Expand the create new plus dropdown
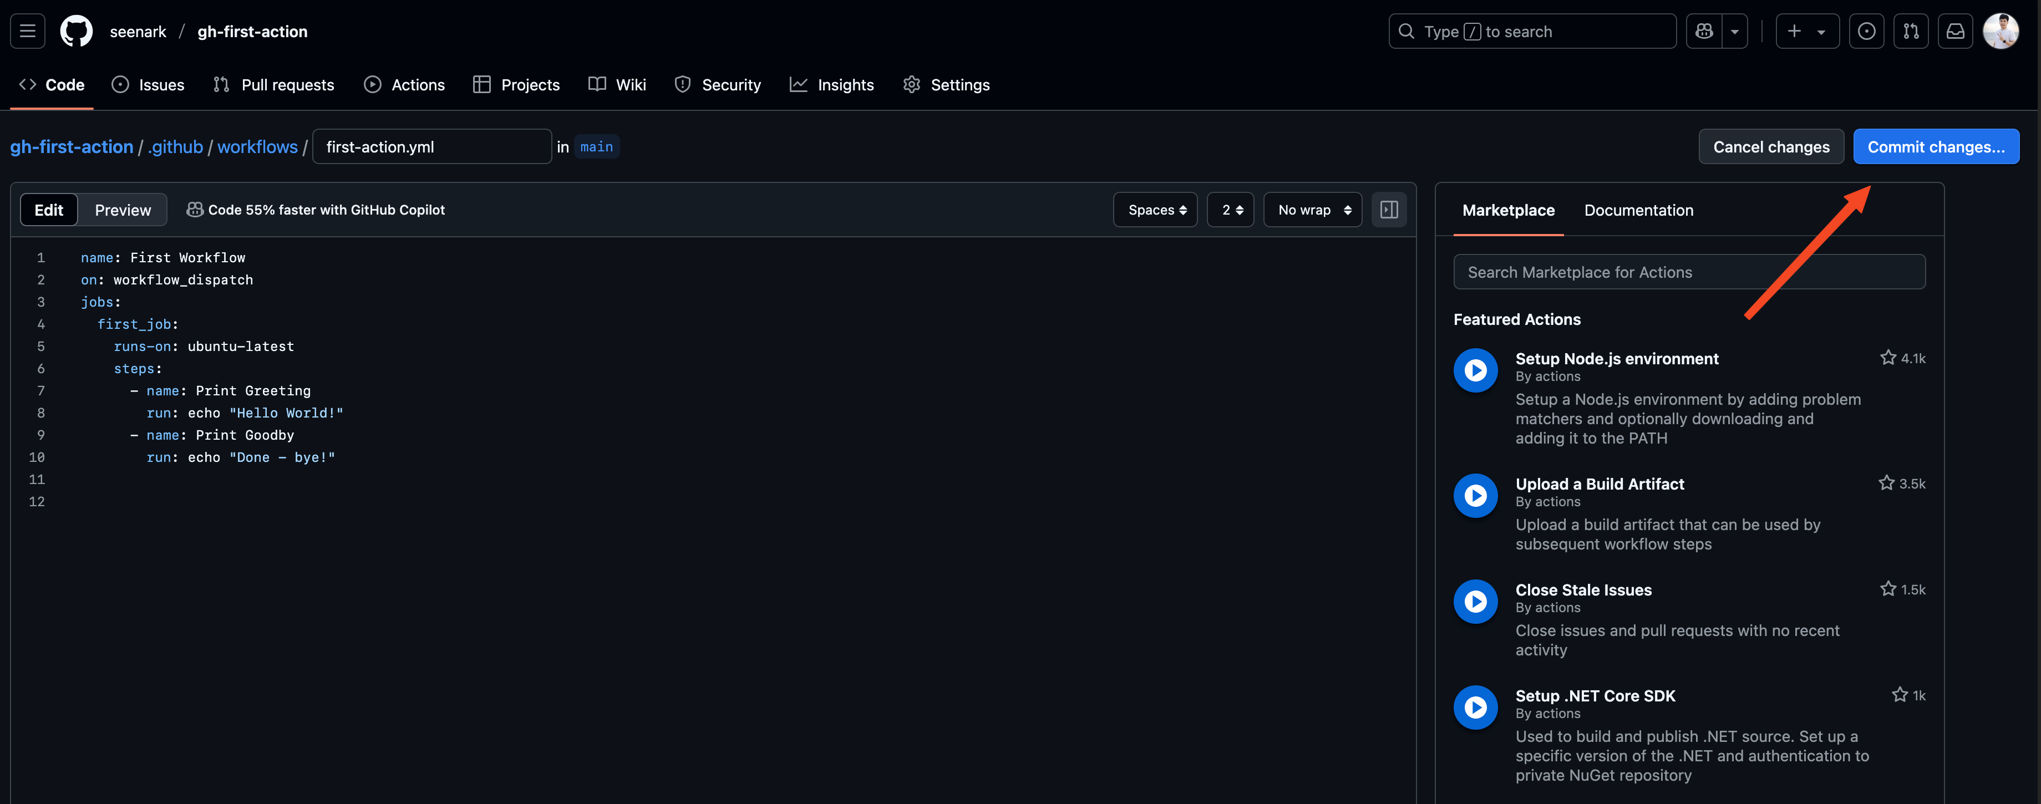Viewport: 2041px width, 804px height. [1806, 32]
